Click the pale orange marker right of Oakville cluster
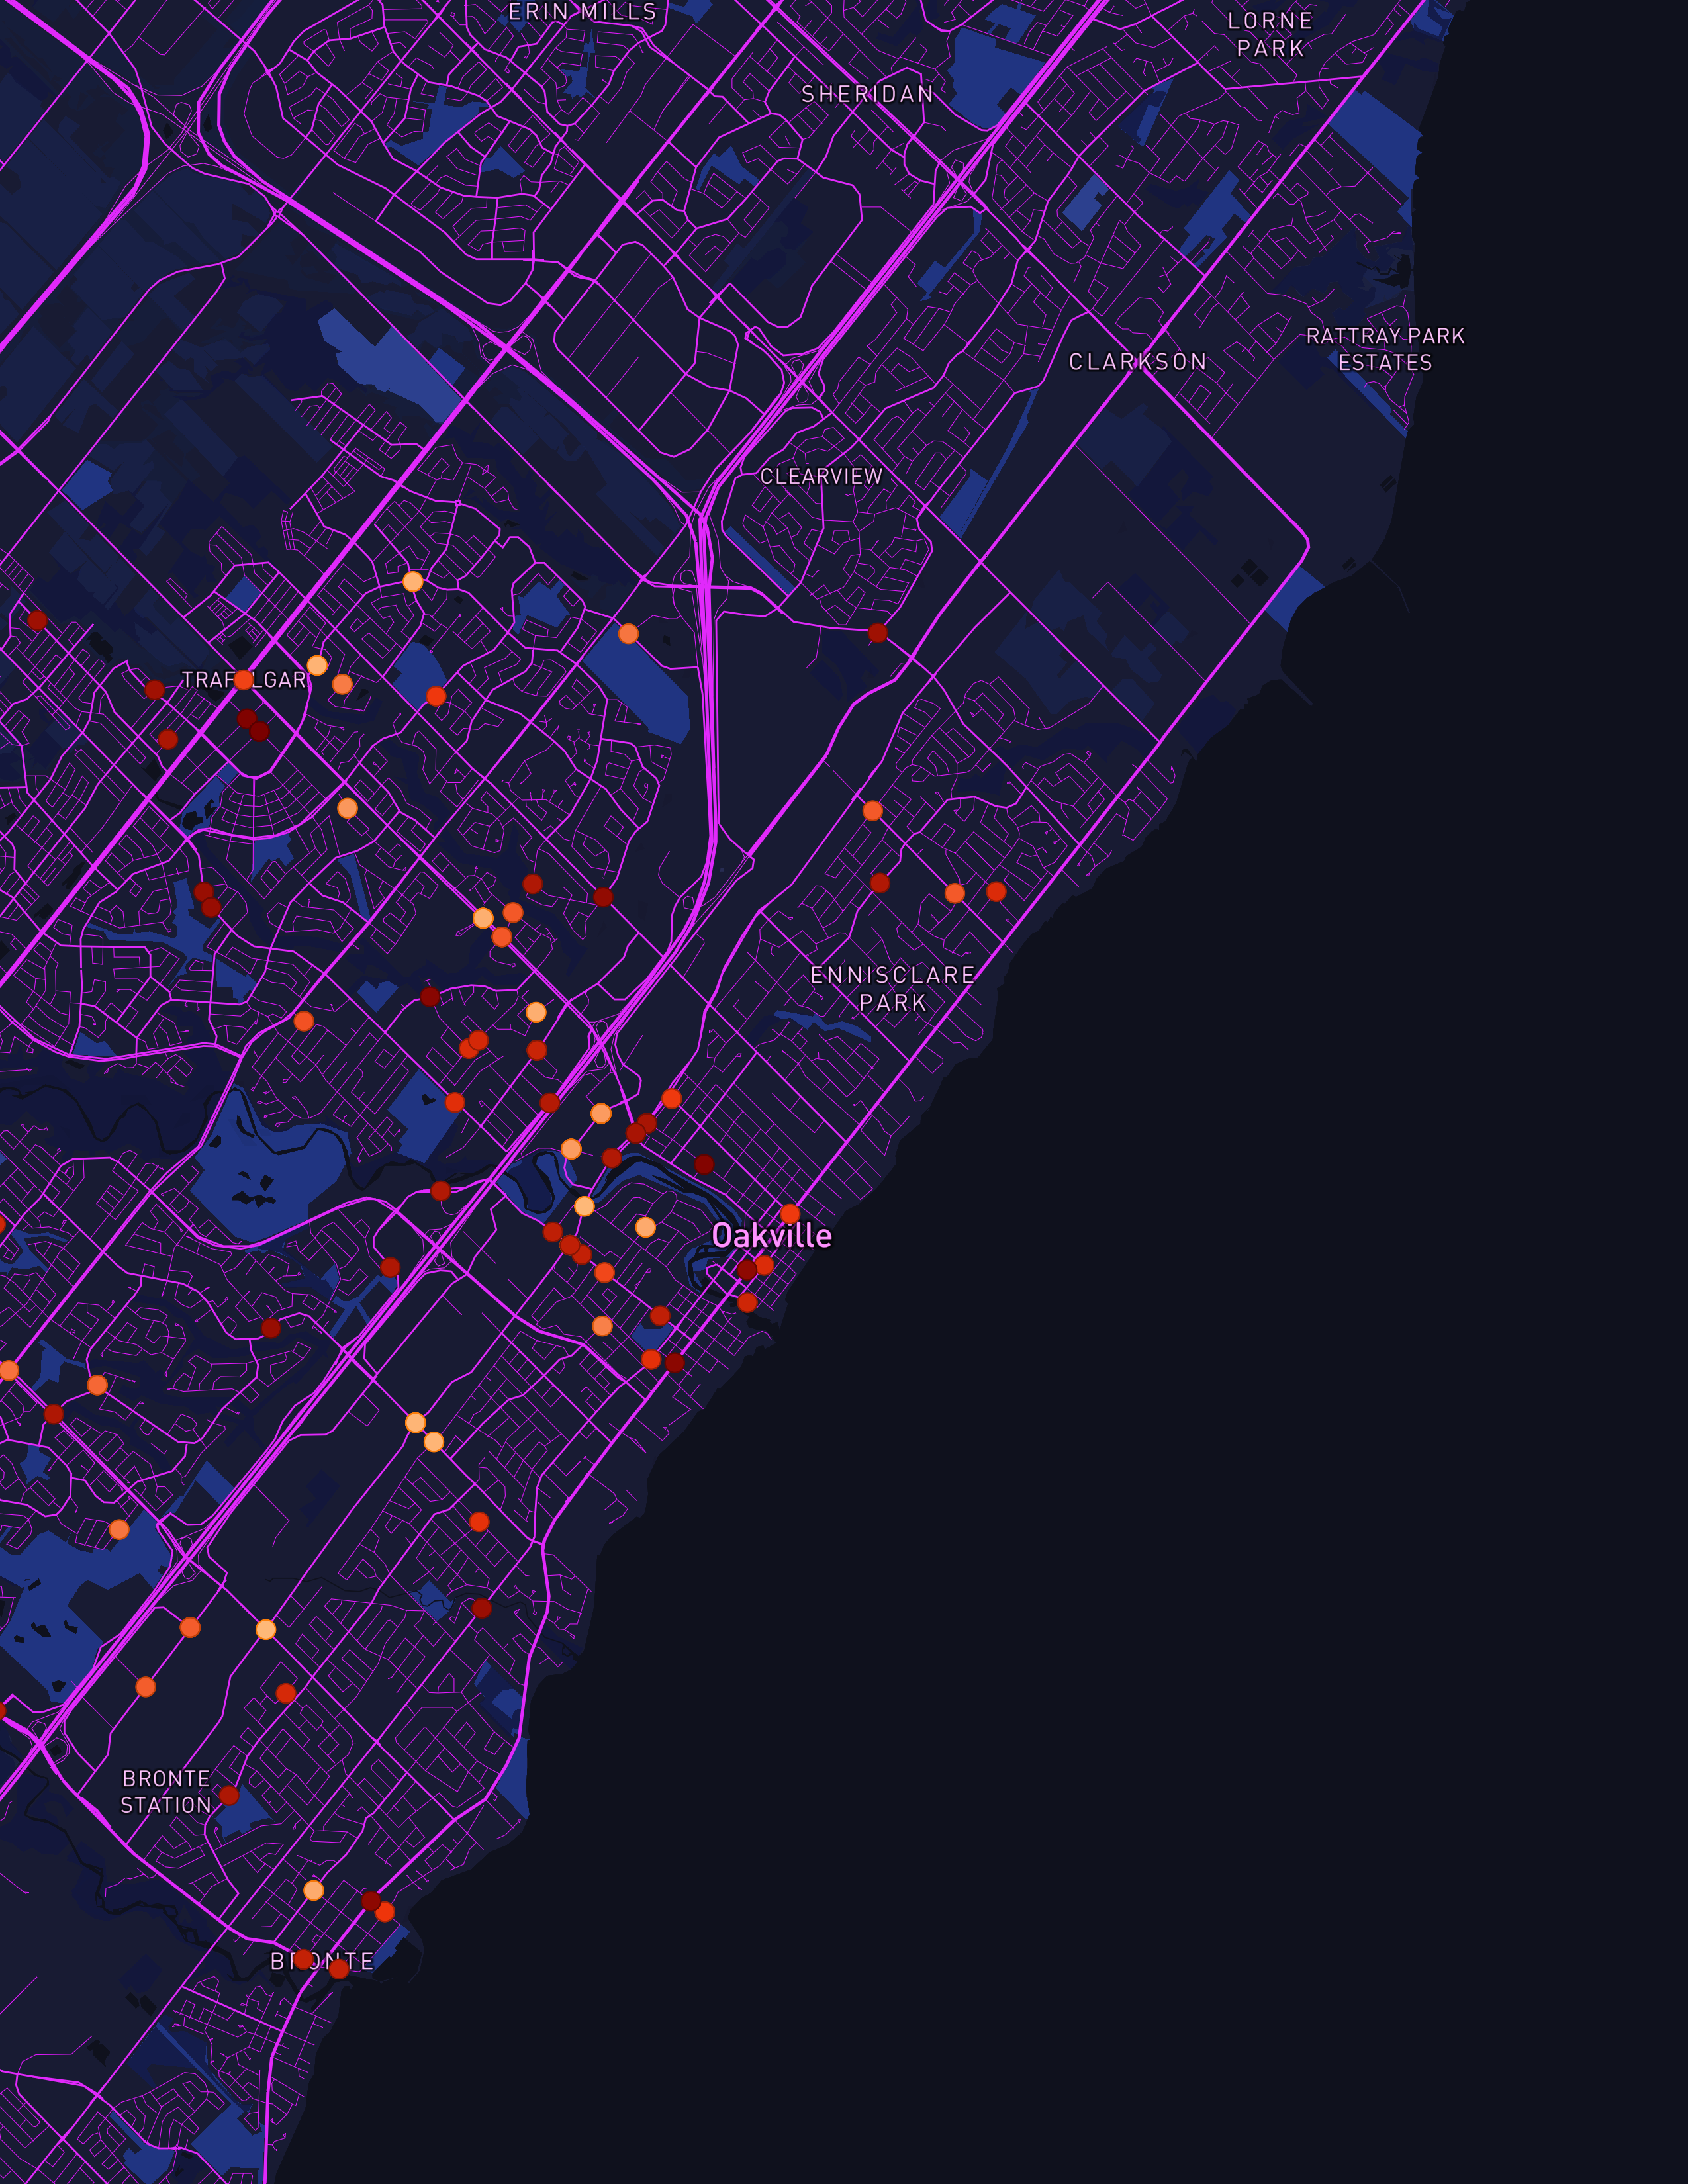The height and width of the screenshot is (2184, 1688). 646,1227
